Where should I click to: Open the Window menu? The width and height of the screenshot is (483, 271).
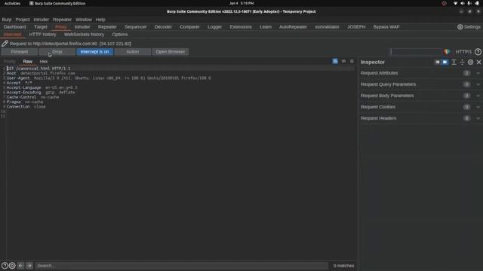[84, 20]
